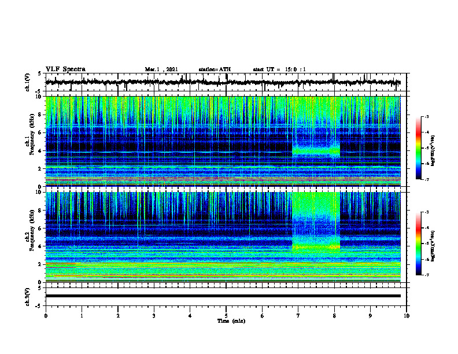This screenshot has width=458, height=354.
Task: Select the "ch.1(V)" waveform axis label
Action: [x=28, y=82]
